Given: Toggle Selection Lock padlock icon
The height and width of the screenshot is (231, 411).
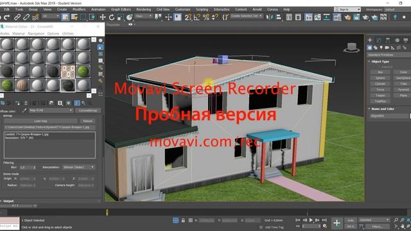Looking at the screenshot, I should 183,221.
